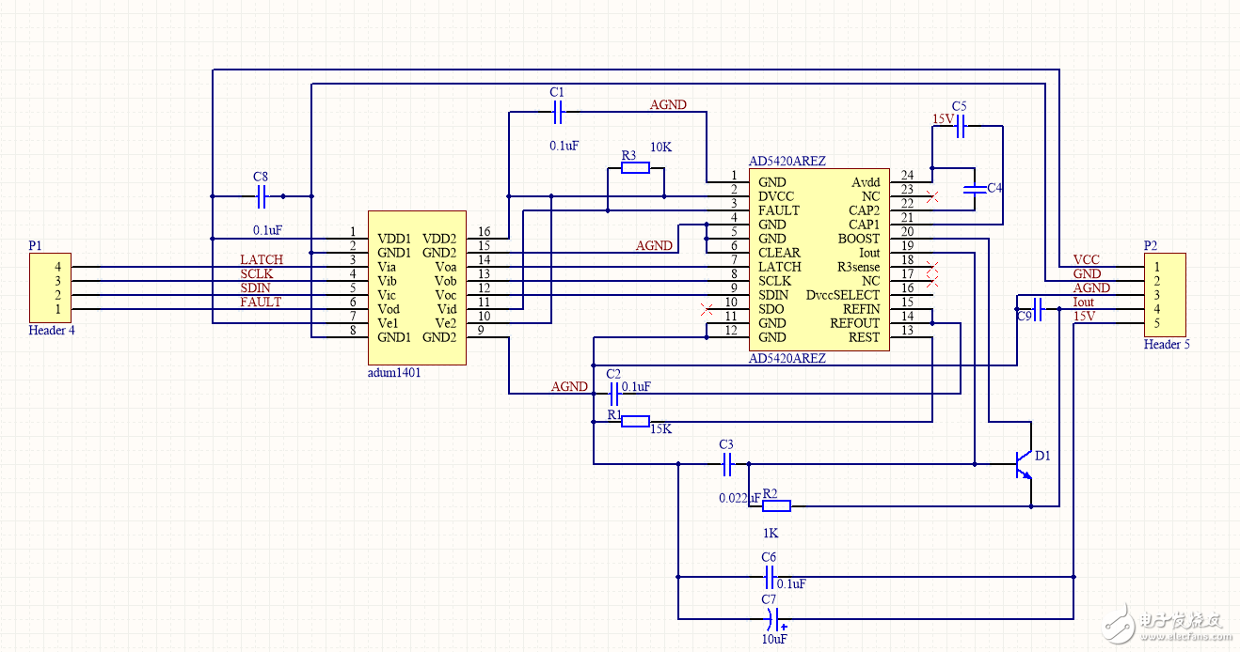Click the Ve2 pin name
Image resolution: width=1240 pixels, height=652 pixels.
tap(446, 323)
